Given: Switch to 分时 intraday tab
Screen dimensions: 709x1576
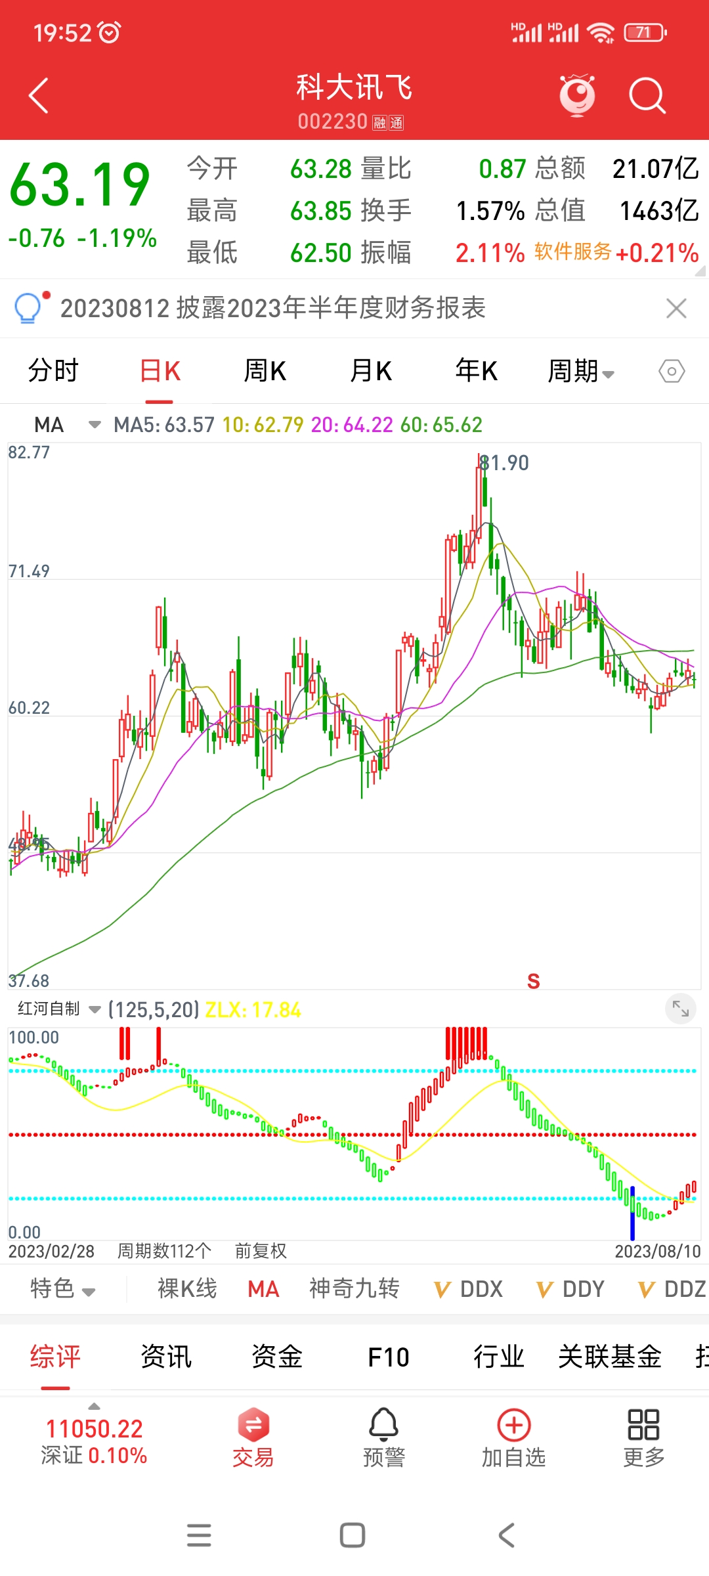Looking at the screenshot, I should pyautogui.click(x=53, y=371).
